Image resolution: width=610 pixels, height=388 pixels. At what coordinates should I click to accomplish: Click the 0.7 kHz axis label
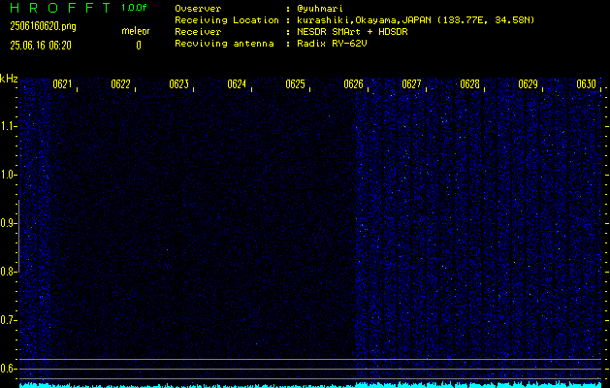[8, 320]
